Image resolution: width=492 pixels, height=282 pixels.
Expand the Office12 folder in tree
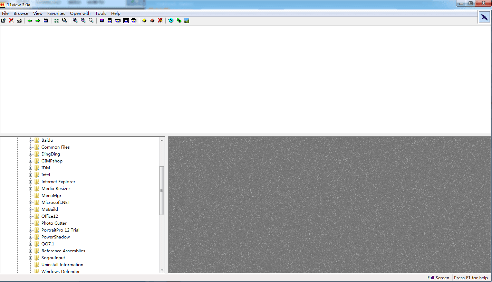pyautogui.click(x=30, y=216)
